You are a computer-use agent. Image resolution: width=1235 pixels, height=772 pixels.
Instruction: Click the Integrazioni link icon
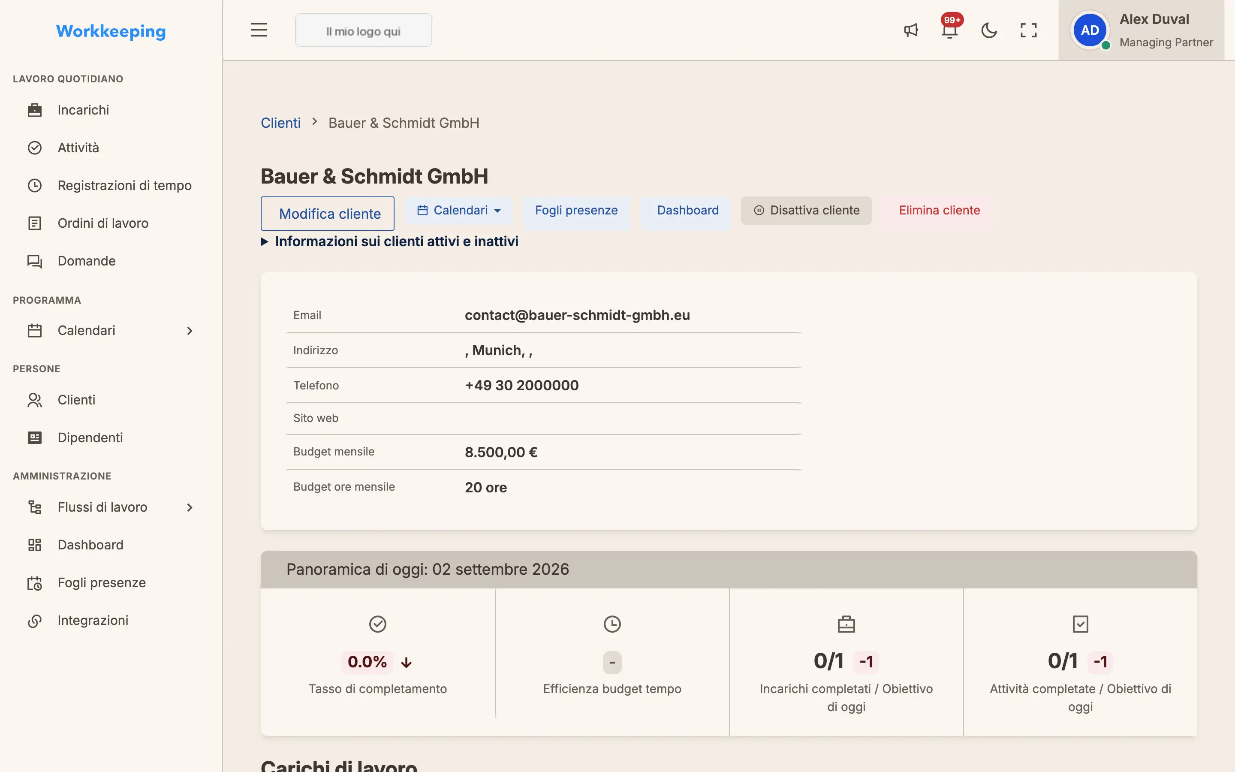[x=35, y=620]
